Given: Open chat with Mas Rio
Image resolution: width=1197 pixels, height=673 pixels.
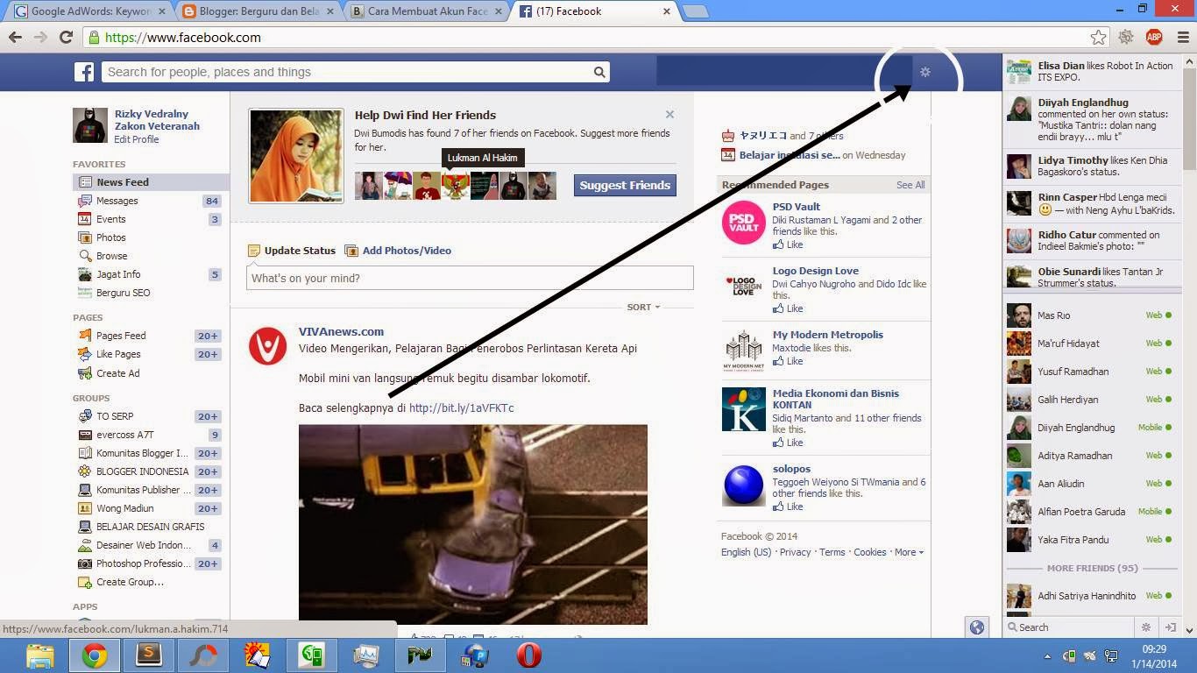Looking at the screenshot, I should (1090, 315).
